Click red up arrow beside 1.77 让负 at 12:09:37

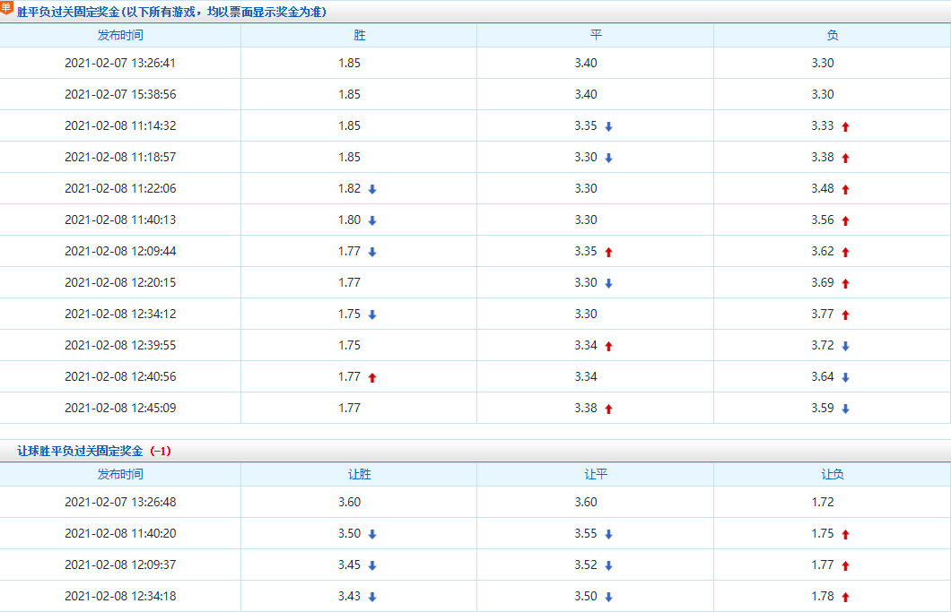pyautogui.click(x=845, y=566)
